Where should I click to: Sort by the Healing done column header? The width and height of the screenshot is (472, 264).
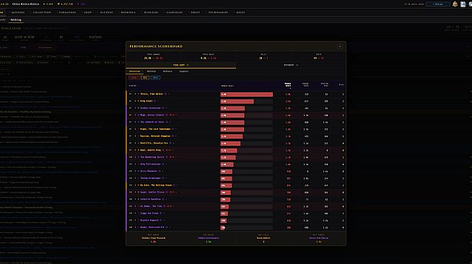click(x=324, y=85)
